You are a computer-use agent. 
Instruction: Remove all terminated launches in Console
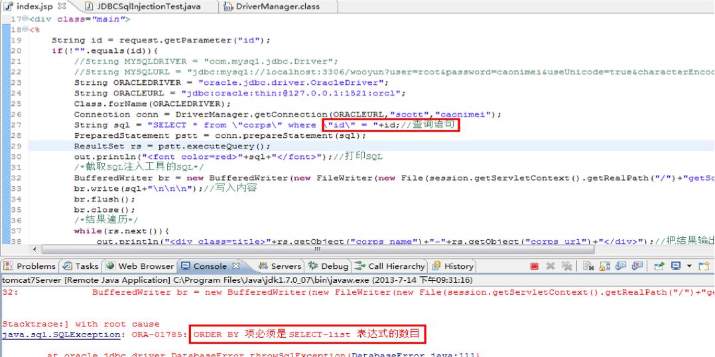566,266
